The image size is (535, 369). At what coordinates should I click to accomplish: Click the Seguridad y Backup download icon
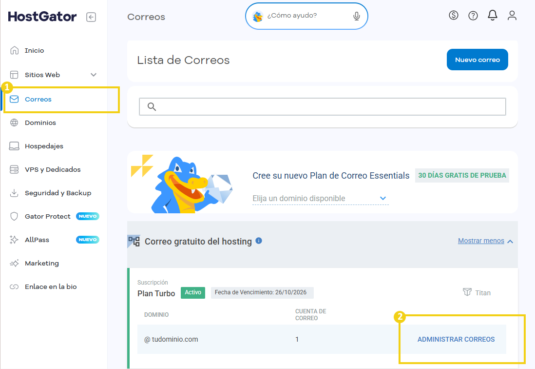click(x=14, y=193)
